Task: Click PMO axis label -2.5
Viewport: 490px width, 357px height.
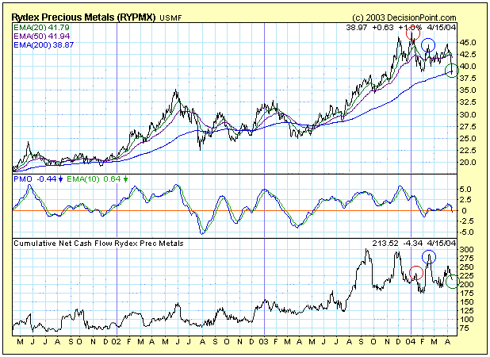Action: (465, 221)
